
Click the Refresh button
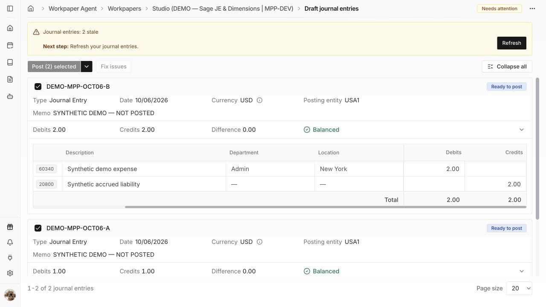511,43
